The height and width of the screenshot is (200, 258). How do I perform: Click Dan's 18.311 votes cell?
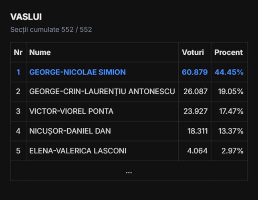(198, 131)
